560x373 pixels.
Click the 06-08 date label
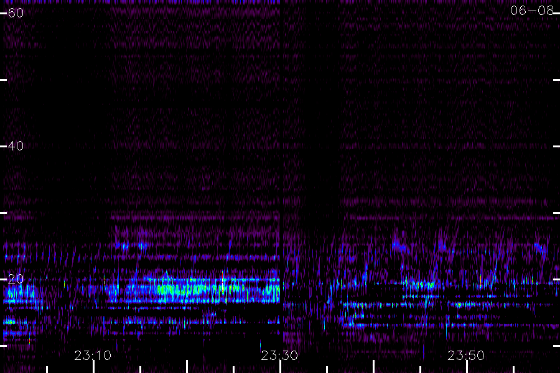(x=532, y=11)
